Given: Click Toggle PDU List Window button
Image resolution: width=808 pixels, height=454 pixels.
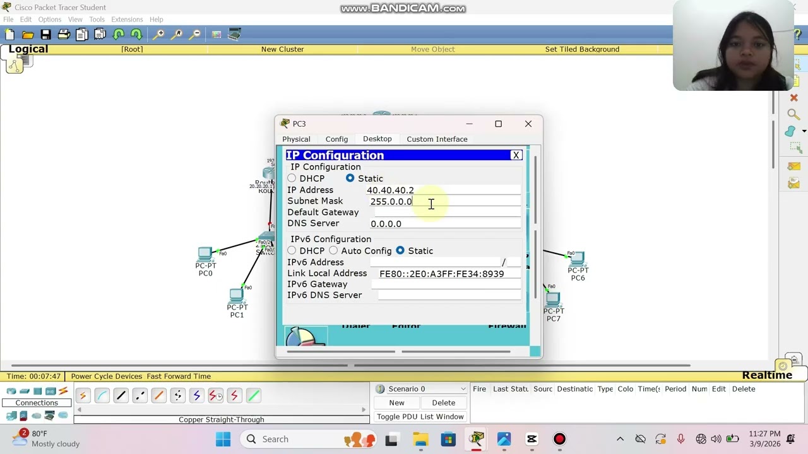Looking at the screenshot, I should 420,417.
